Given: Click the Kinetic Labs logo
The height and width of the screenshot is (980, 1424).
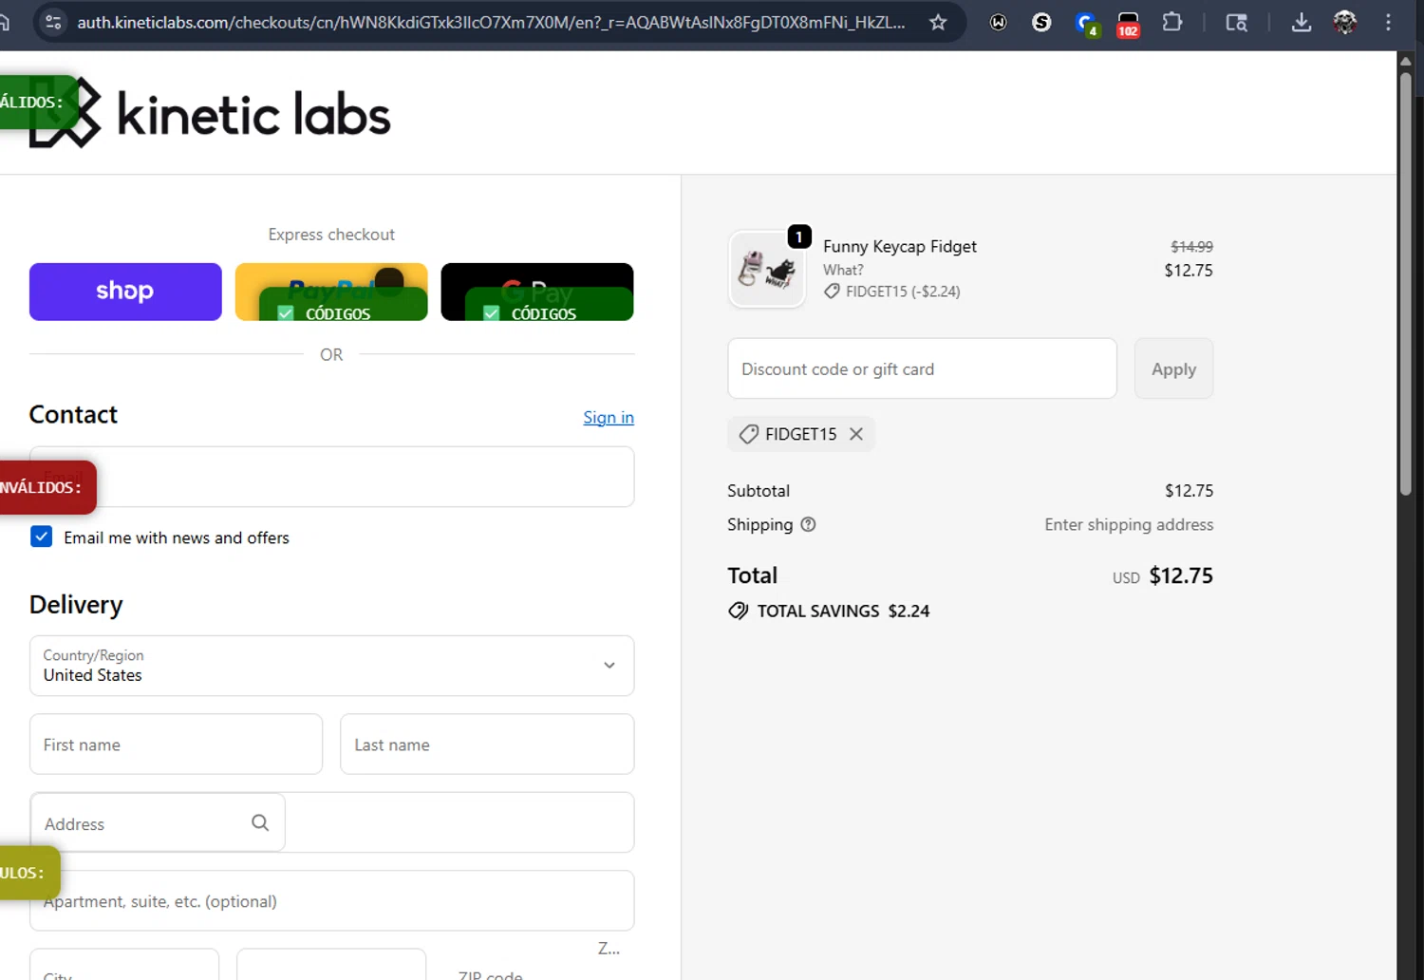Looking at the screenshot, I should pyautogui.click(x=211, y=113).
